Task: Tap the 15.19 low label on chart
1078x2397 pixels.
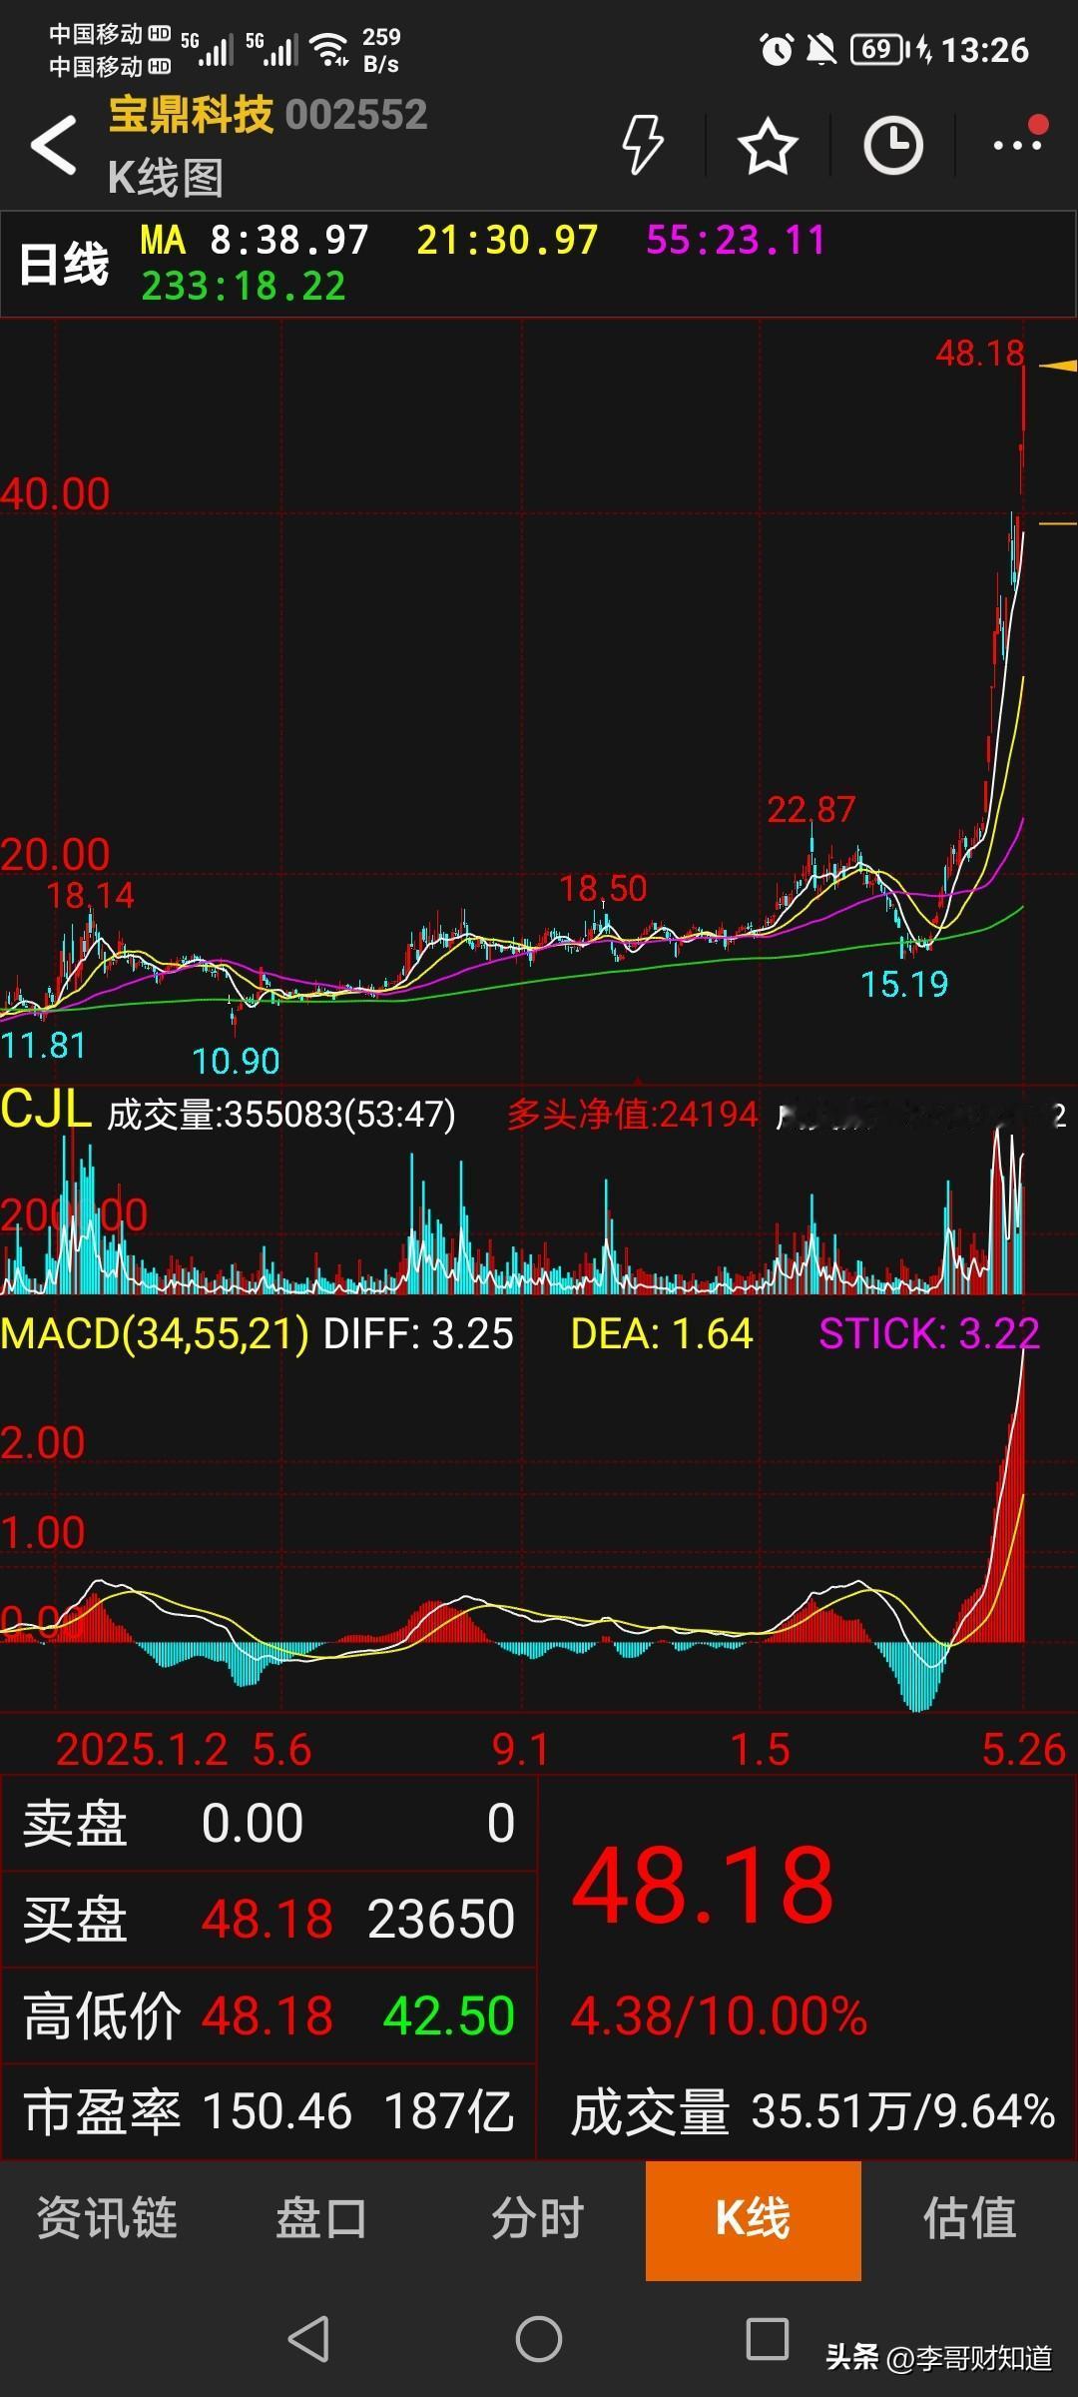Action: (904, 984)
